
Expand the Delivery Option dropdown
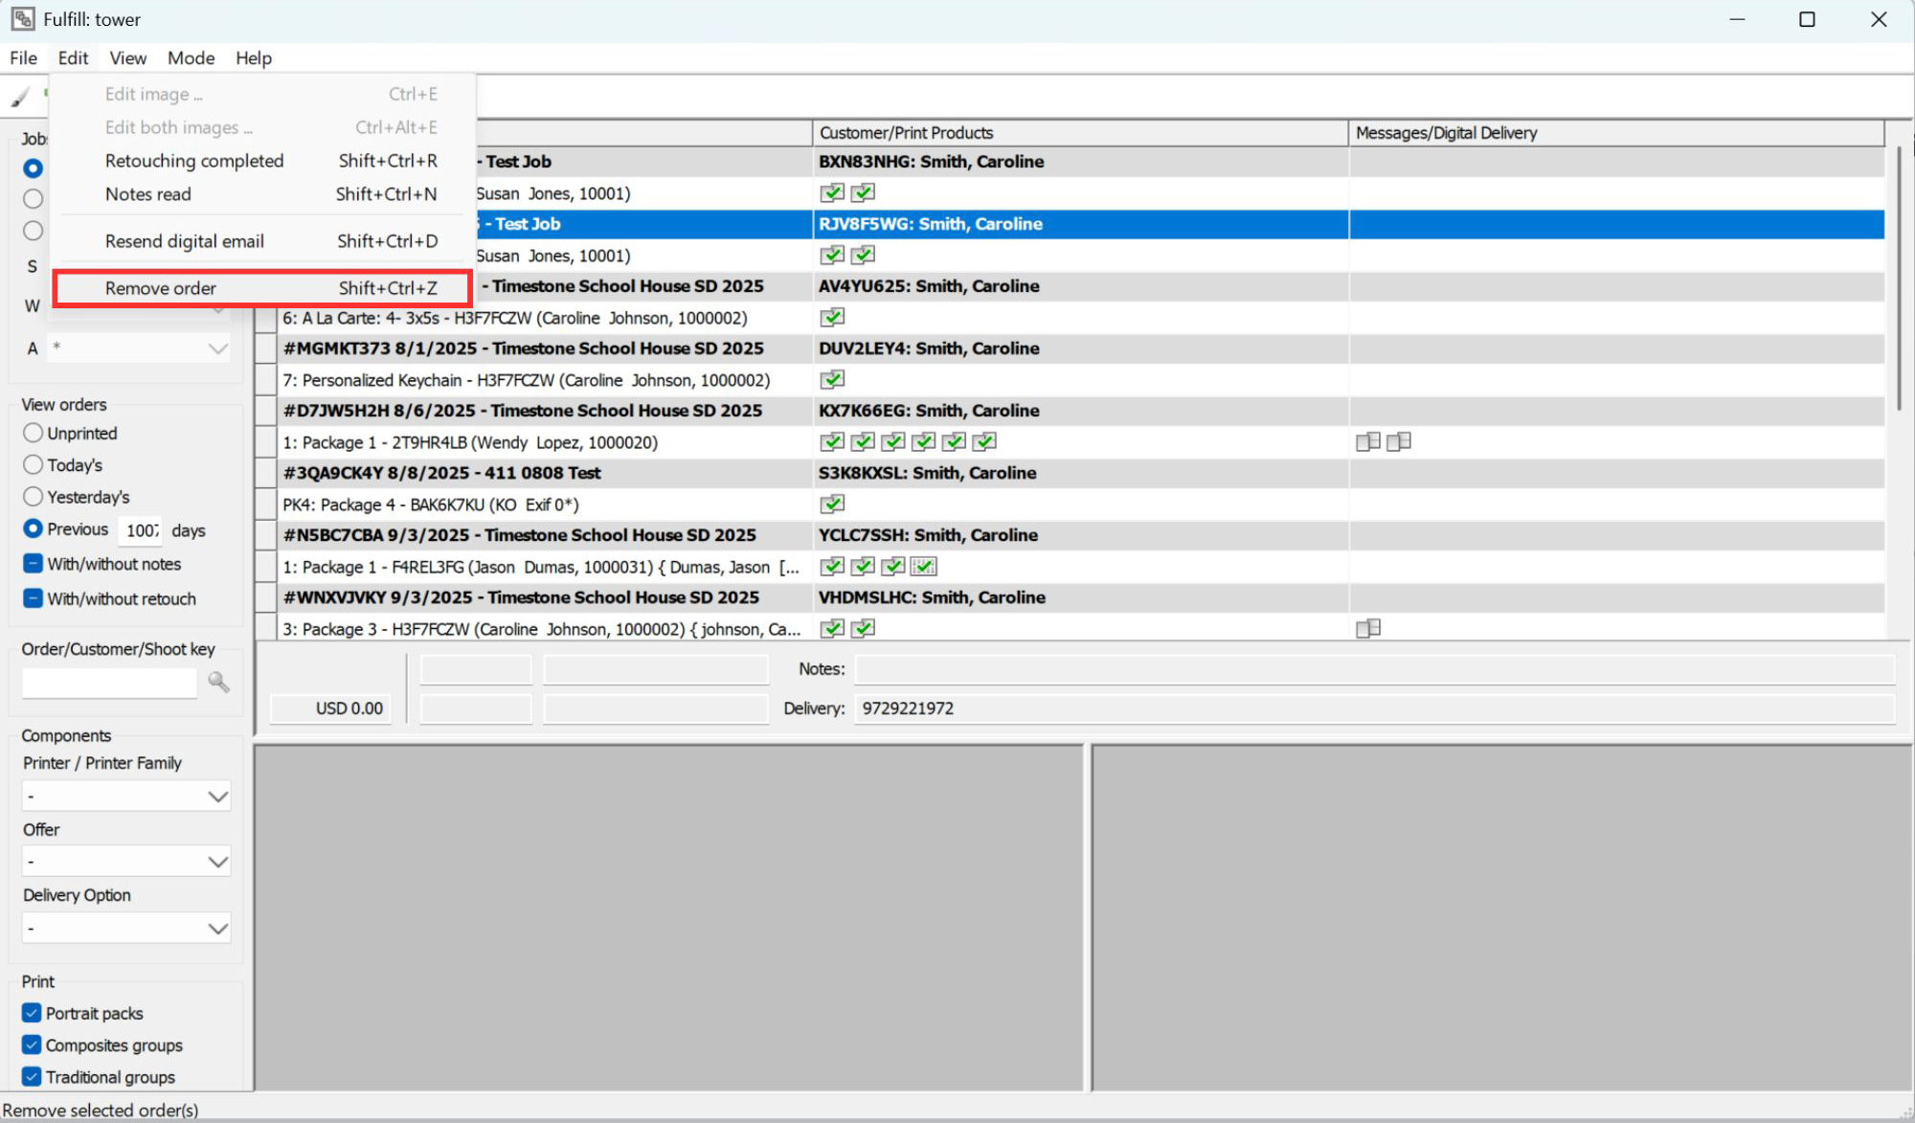(125, 927)
